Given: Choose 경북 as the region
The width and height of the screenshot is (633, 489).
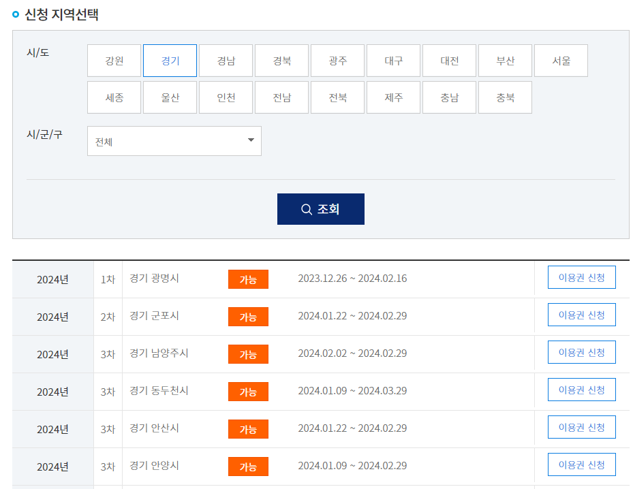Looking at the screenshot, I should pyautogui.click(x=282, y=61).
